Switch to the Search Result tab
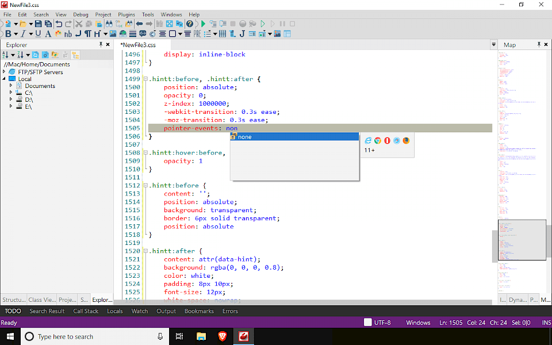Image resolution: width=552 pixels, height=345 pixels. (x=47, y=311)
